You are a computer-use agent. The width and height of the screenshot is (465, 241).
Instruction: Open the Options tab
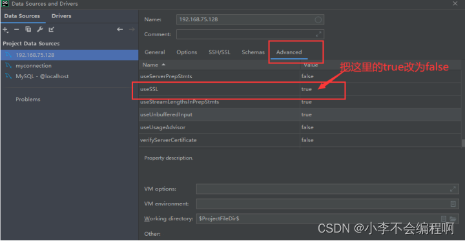coord(187,52)
